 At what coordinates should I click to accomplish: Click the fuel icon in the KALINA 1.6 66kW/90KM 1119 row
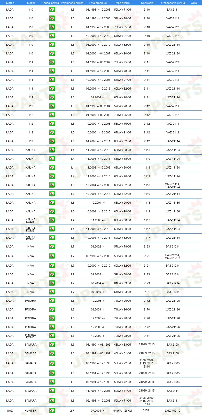(x=52, y=211)
